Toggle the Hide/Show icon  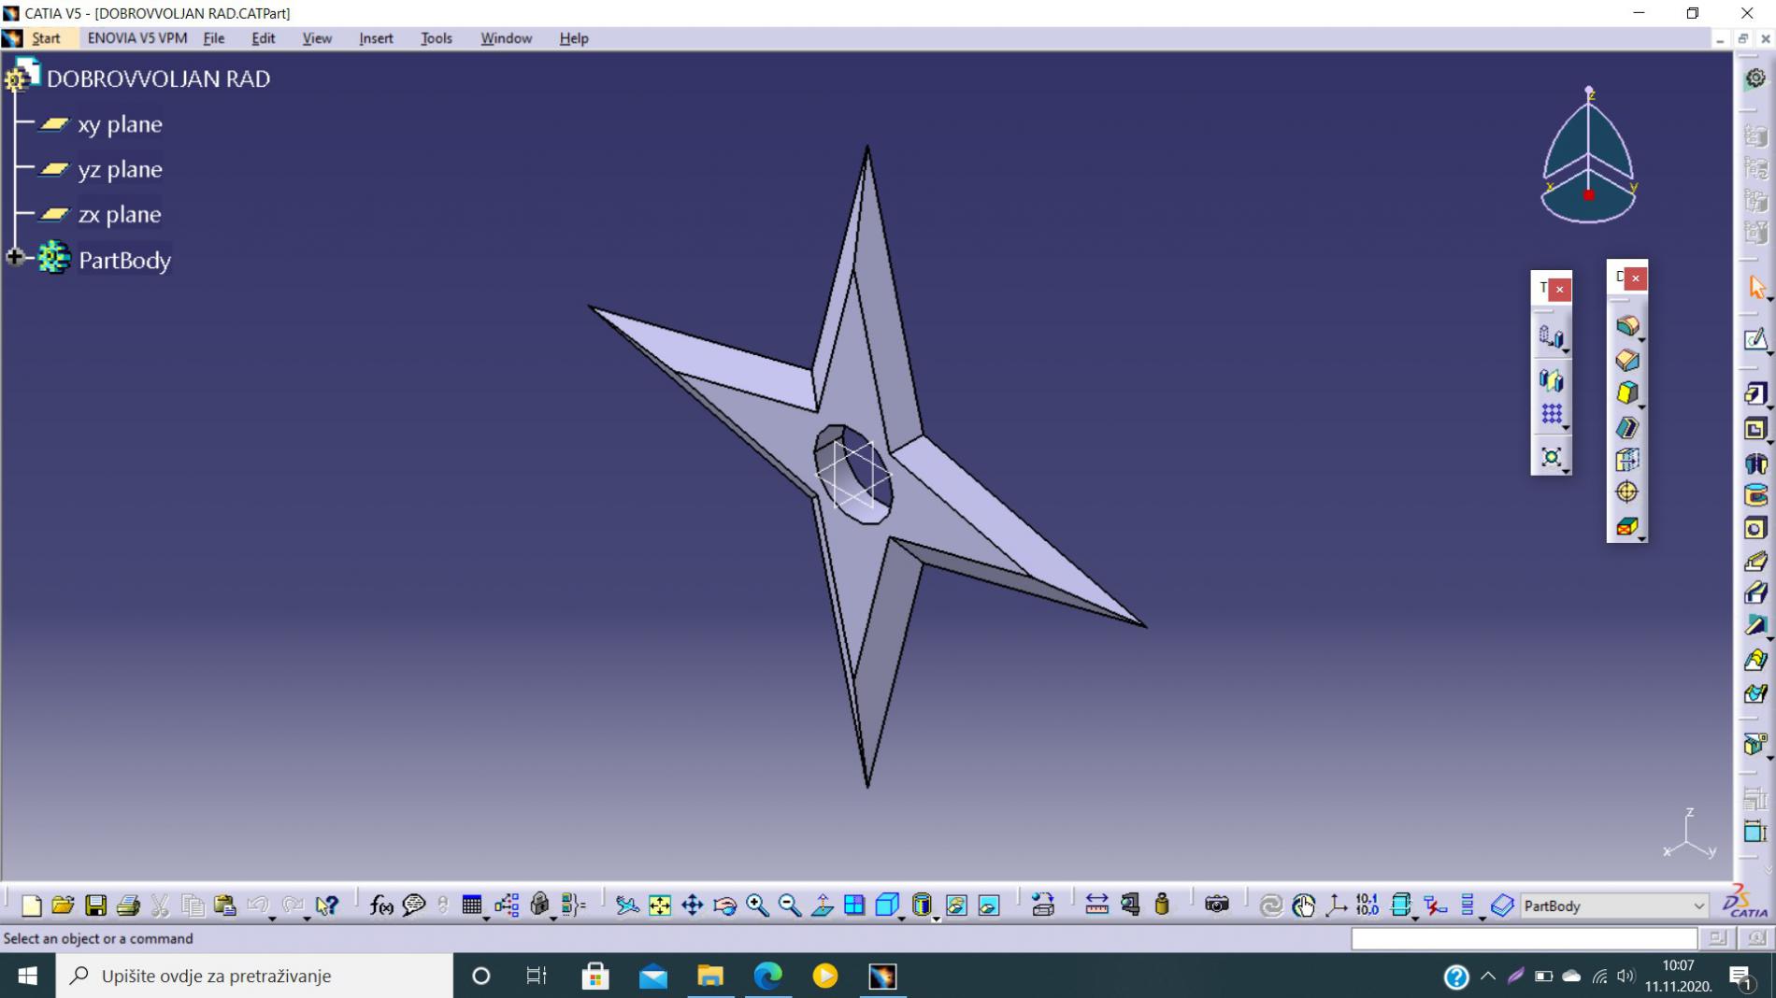(x=955, y=905)
